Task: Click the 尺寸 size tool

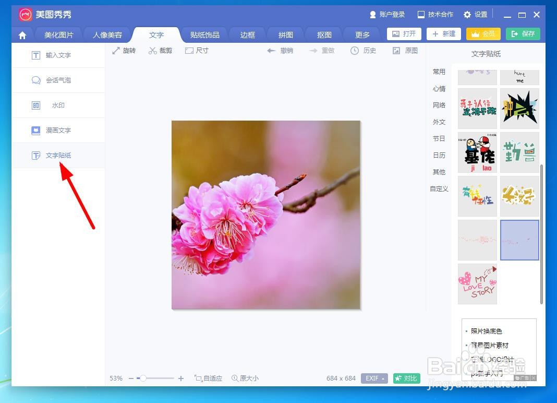Action: (x=197, y=51)
